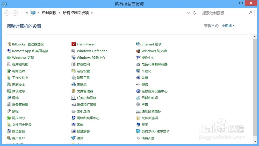This screenshot has width=259, height=146.
Task: Go back with the Back arrow
Action: point(7,13)
